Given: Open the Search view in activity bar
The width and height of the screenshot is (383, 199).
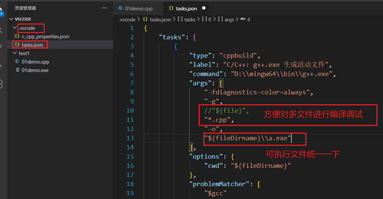Looking at the screenshot, I should point(1,30).
